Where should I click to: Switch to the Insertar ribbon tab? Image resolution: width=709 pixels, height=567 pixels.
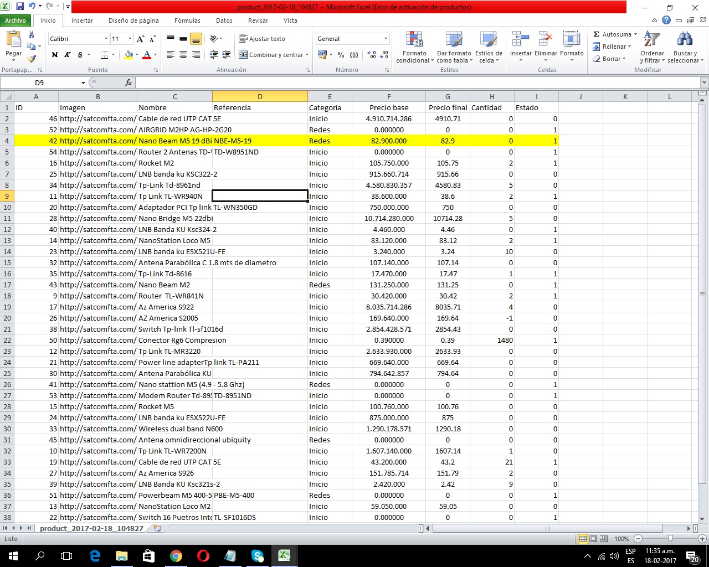82,20
